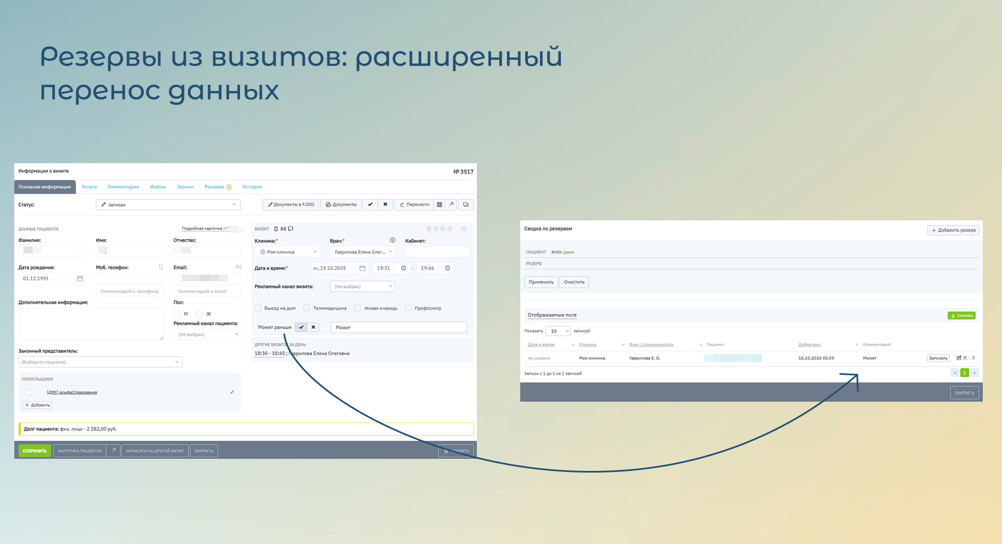Screen dimensions: 1002x544
Task: Open the Услуги tab
Action: [89, 187]
